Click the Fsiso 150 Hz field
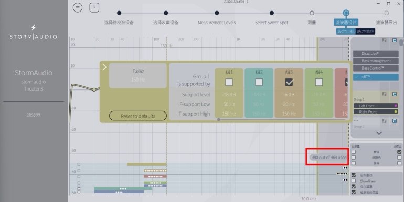 pos(138,75)
